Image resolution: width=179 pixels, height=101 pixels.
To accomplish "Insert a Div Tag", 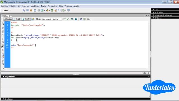I will pos(39,10).
